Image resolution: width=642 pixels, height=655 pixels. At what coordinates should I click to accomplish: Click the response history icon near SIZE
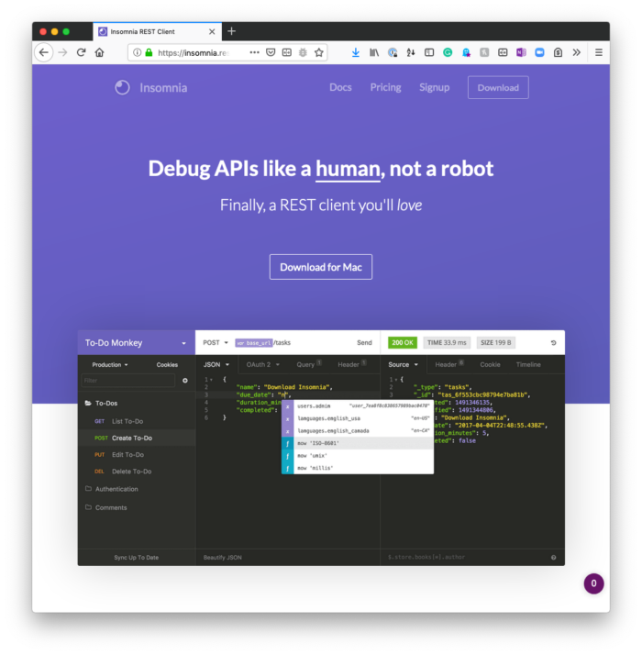[553, 343]
